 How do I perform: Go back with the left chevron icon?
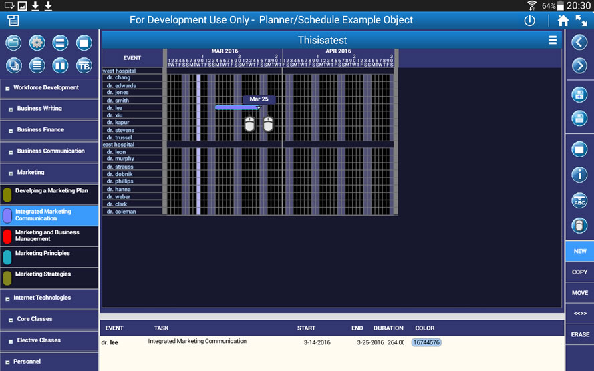pyautogui.click(x=579, y=43)
